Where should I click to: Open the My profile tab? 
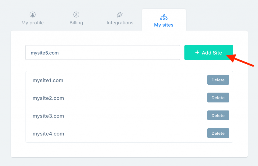tap(33, 18)
